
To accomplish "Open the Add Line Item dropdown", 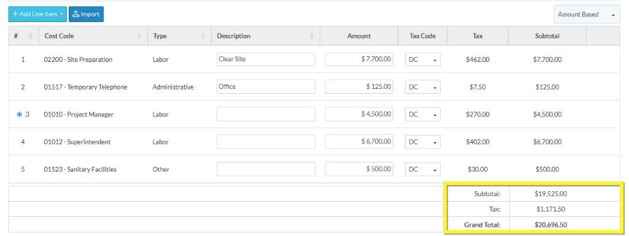I will tap(37, 14).
